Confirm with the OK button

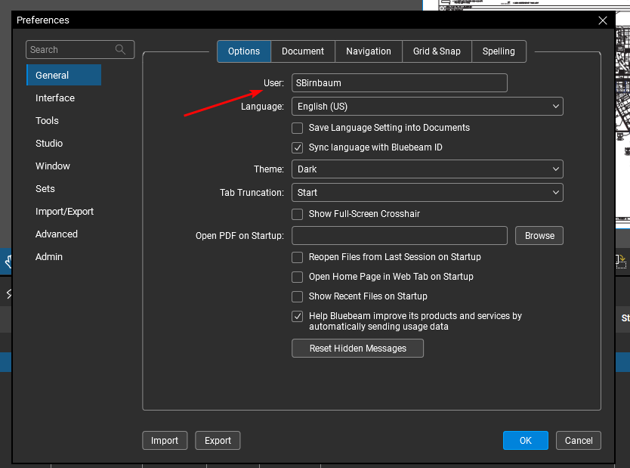526,441
